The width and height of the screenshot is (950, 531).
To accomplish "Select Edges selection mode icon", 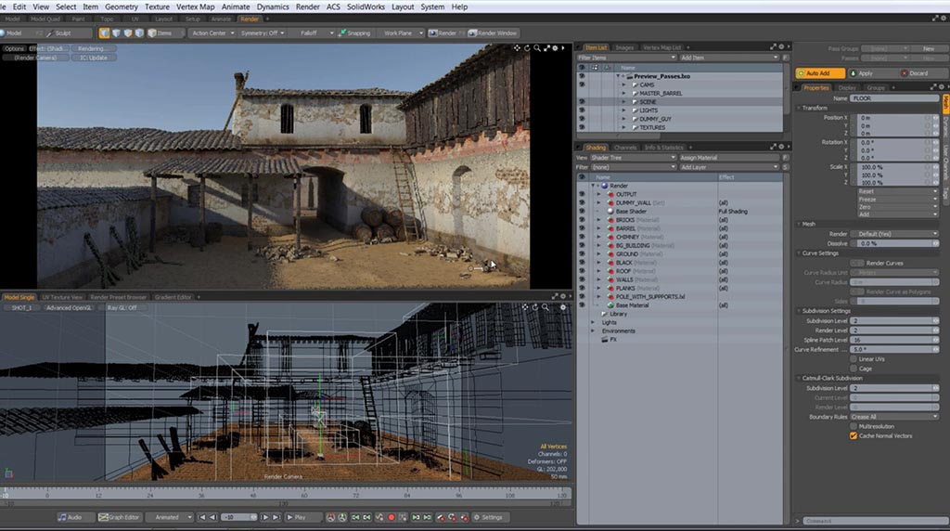I will [x=116, y=33].
